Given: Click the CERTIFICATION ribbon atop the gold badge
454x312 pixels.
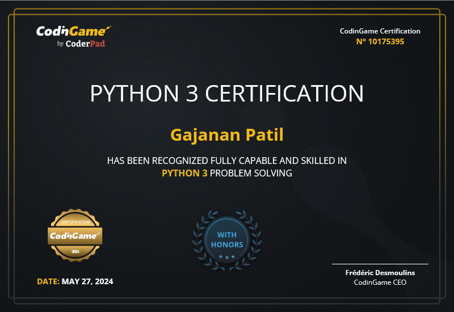Looking at the screenshot, I should pyautogui.click(x=75, y=222).
